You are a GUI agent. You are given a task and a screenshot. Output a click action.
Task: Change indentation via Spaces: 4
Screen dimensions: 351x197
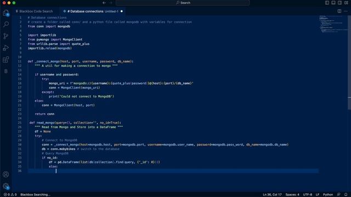pyautogui.click(x=292, y=195)
